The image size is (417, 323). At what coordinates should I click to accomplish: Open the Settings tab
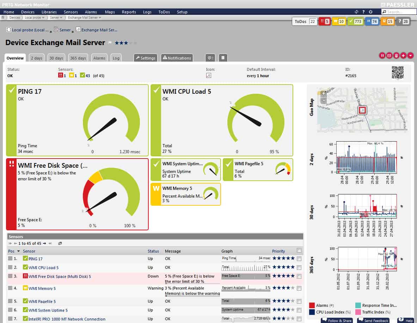tap(146, 58)
